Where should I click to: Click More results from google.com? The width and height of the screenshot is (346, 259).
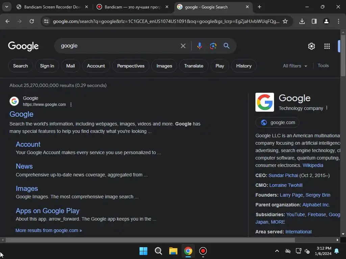click(x=49, y=230)
